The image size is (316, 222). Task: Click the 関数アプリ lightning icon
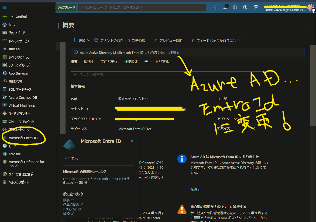coord(5,81)
